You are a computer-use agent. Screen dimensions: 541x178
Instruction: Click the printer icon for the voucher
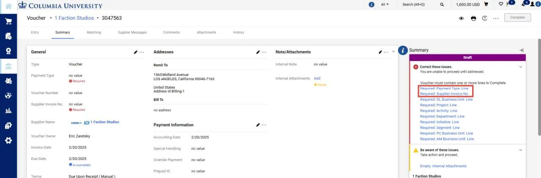(473, 18)
